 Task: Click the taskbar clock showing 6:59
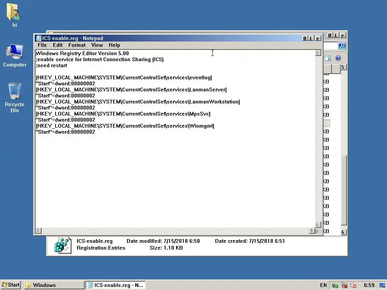point(369,285)
